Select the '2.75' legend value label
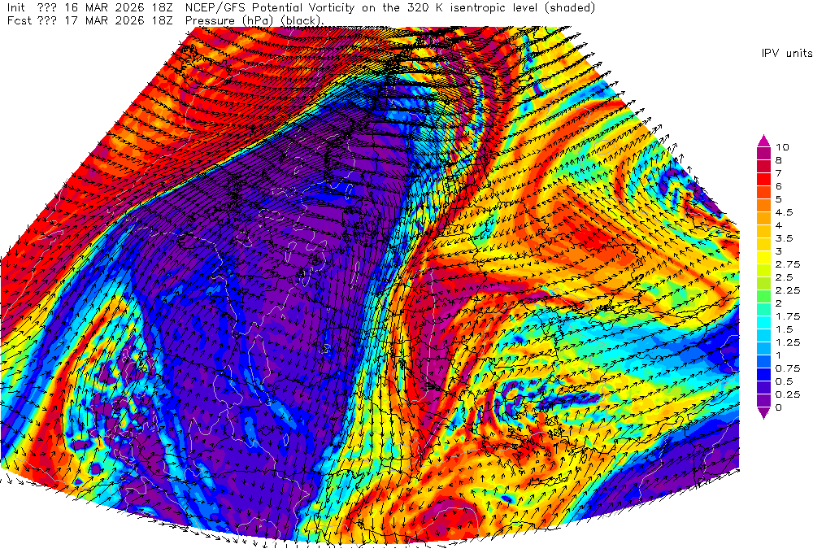The height and width of the screenshot is (553, 813). click(786, 264)
